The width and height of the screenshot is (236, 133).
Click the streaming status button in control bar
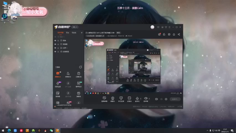click(x=175, y=99)
